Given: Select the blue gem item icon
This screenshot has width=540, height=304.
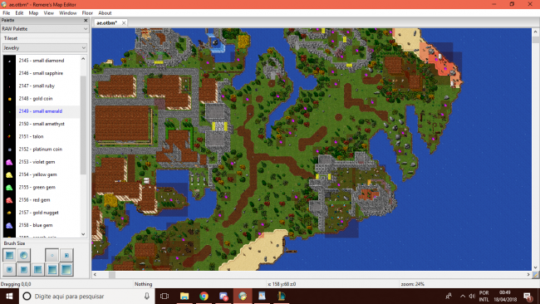Looking at the screenshot, I should [9, 225].
